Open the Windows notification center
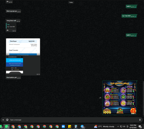The width and height of the screenshot is (144, 129). coord(140,126)
